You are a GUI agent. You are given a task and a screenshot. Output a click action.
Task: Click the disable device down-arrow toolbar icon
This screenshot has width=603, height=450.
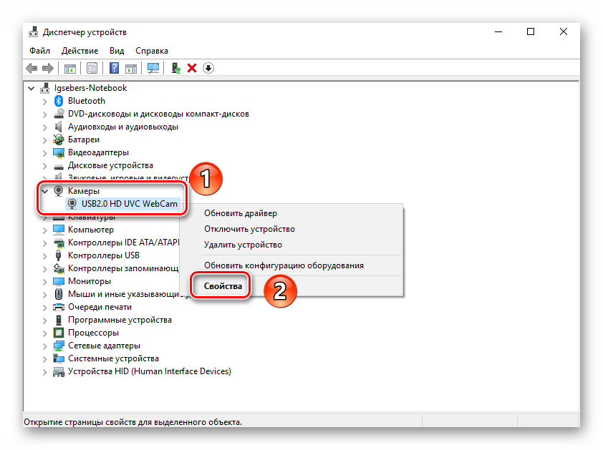(208, 68)
